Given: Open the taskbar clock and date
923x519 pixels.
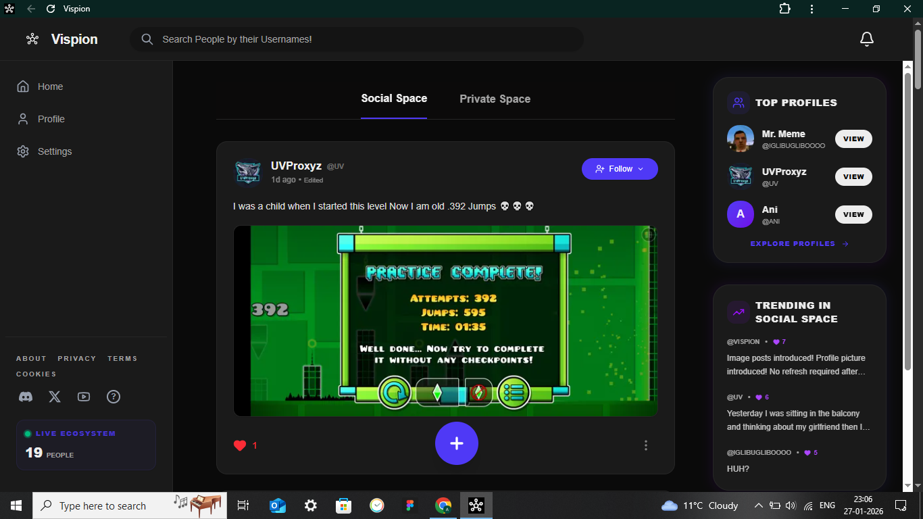Looking at the screenshot, I should (x=863, y=505).
